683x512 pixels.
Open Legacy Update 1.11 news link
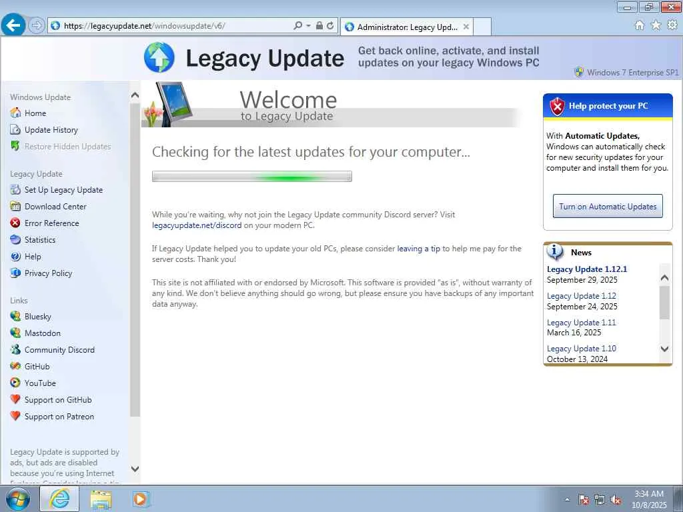(581, 322)
